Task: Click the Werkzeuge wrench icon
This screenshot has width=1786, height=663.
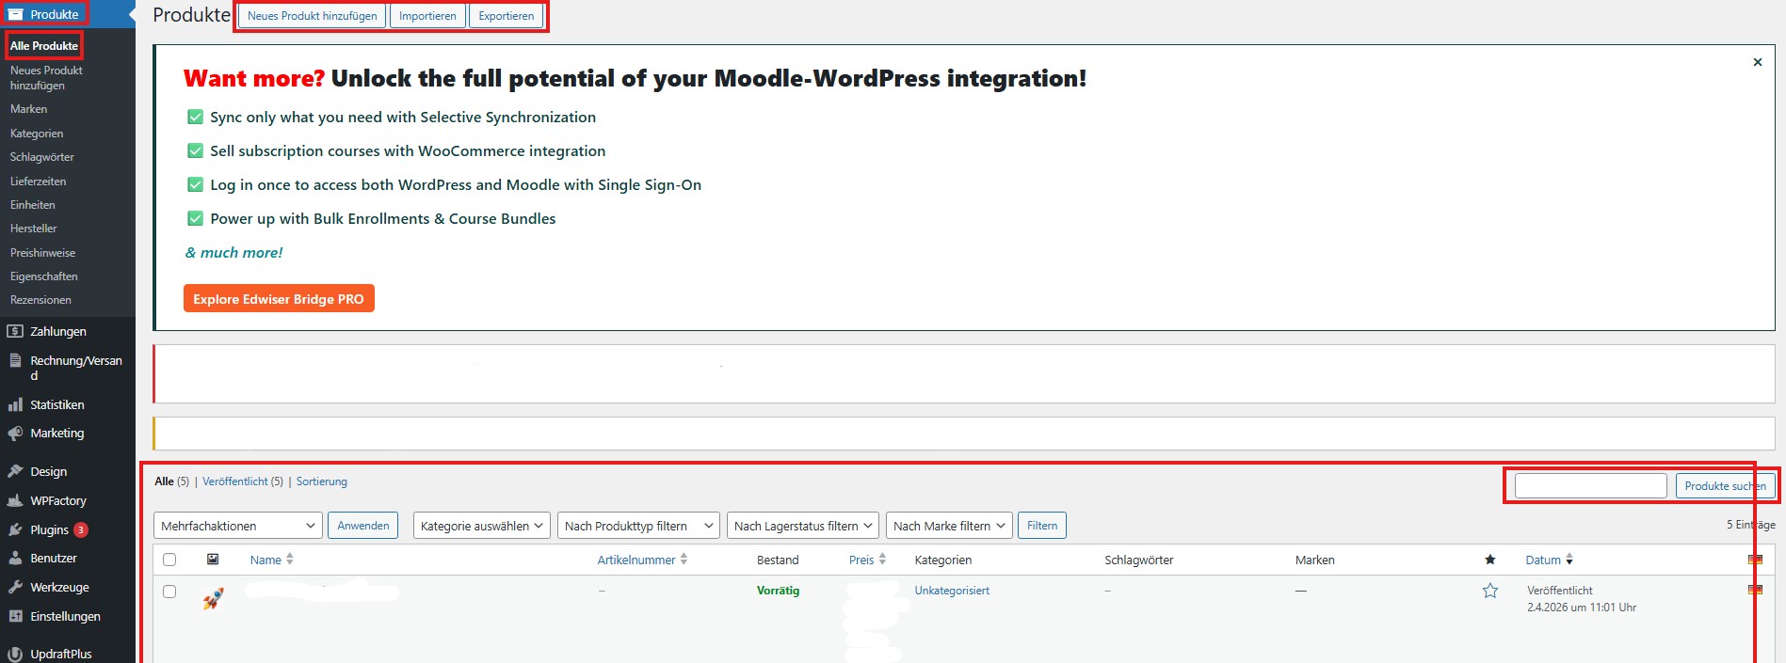Action: coord(15,587)
